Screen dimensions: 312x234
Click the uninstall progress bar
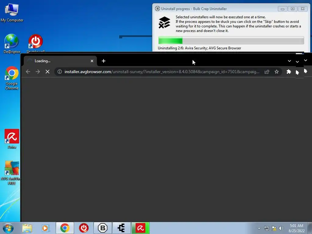(x=231, y=40)
